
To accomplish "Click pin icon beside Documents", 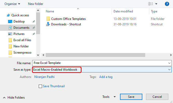I will [x=34, y=28].
